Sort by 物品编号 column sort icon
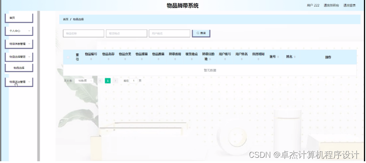Screen dimensions: 366x163 click(x=91, y=59)
